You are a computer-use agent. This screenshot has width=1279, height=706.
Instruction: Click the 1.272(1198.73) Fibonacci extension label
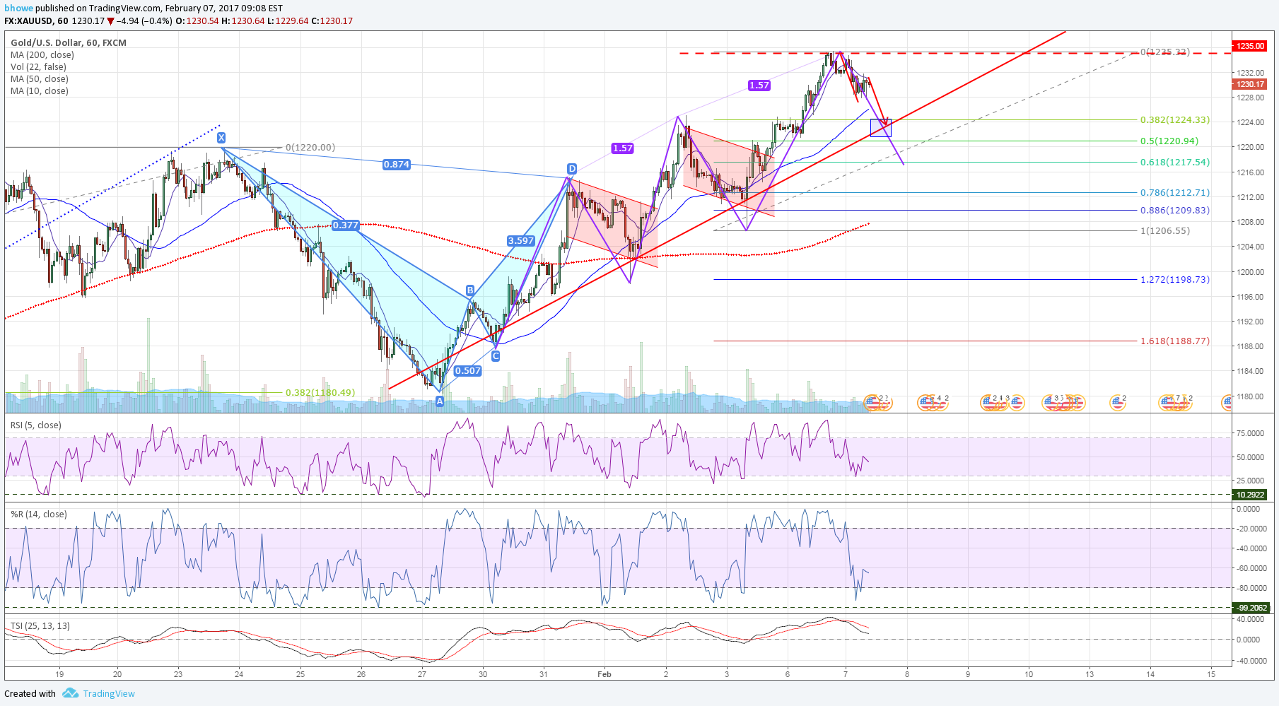tap(1175, 279)
